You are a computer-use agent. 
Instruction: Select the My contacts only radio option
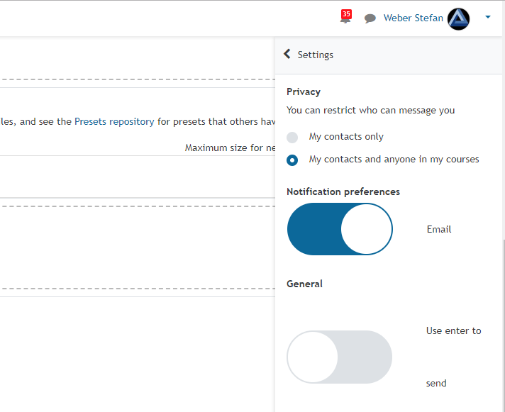[x=292, y=138]
